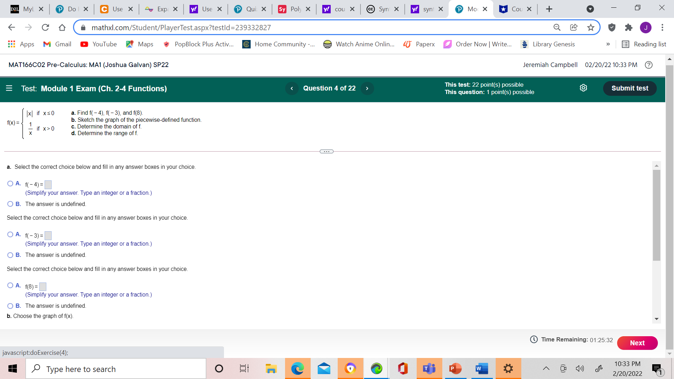
Task: Show hidden bookmarks with the chevron
Action: pyautogui.click(x=608, y=44)
